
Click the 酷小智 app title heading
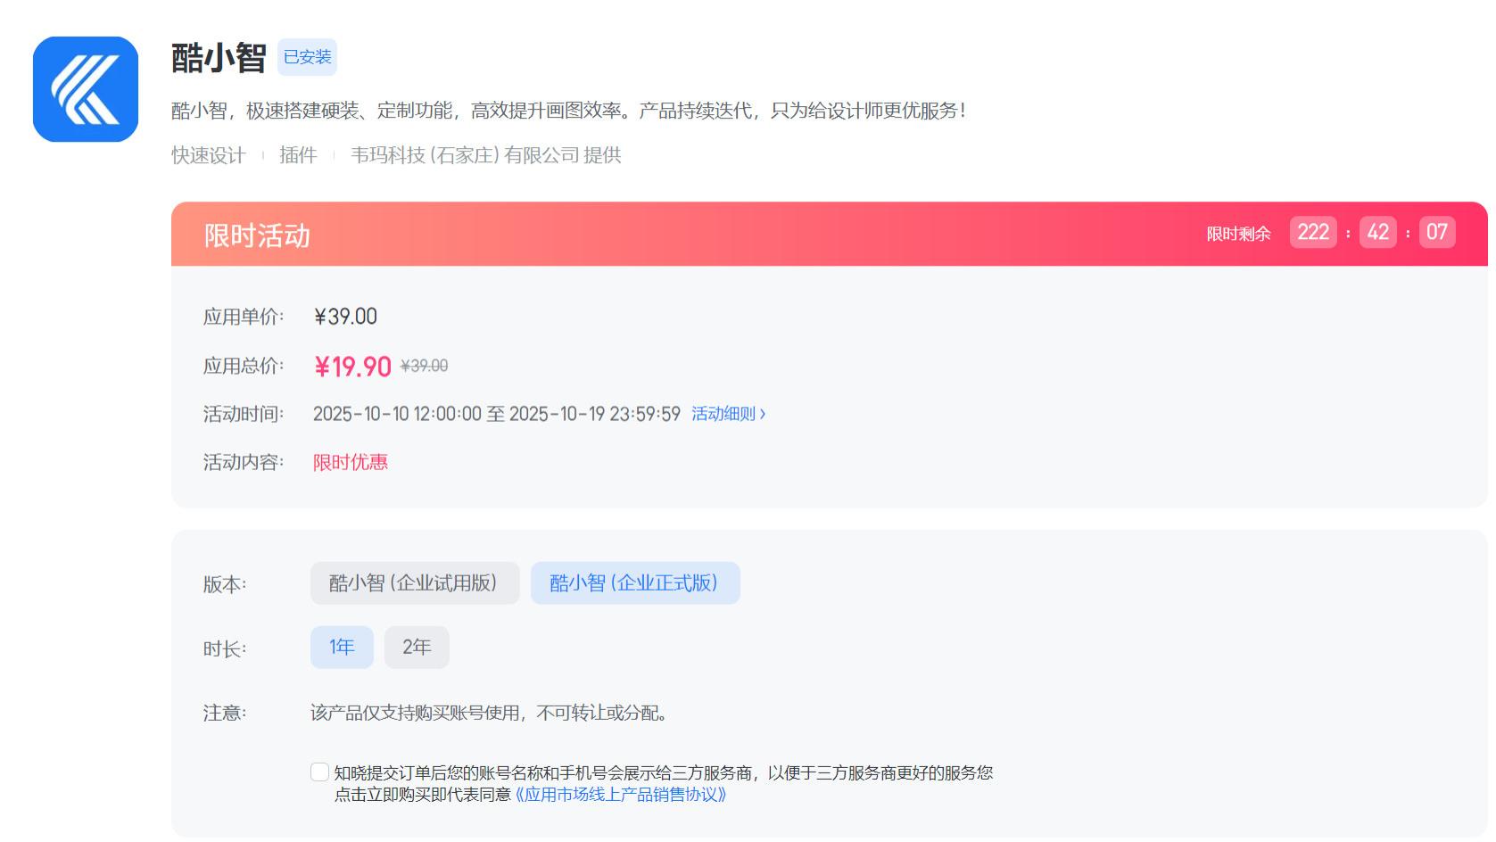tap(219, 58)
